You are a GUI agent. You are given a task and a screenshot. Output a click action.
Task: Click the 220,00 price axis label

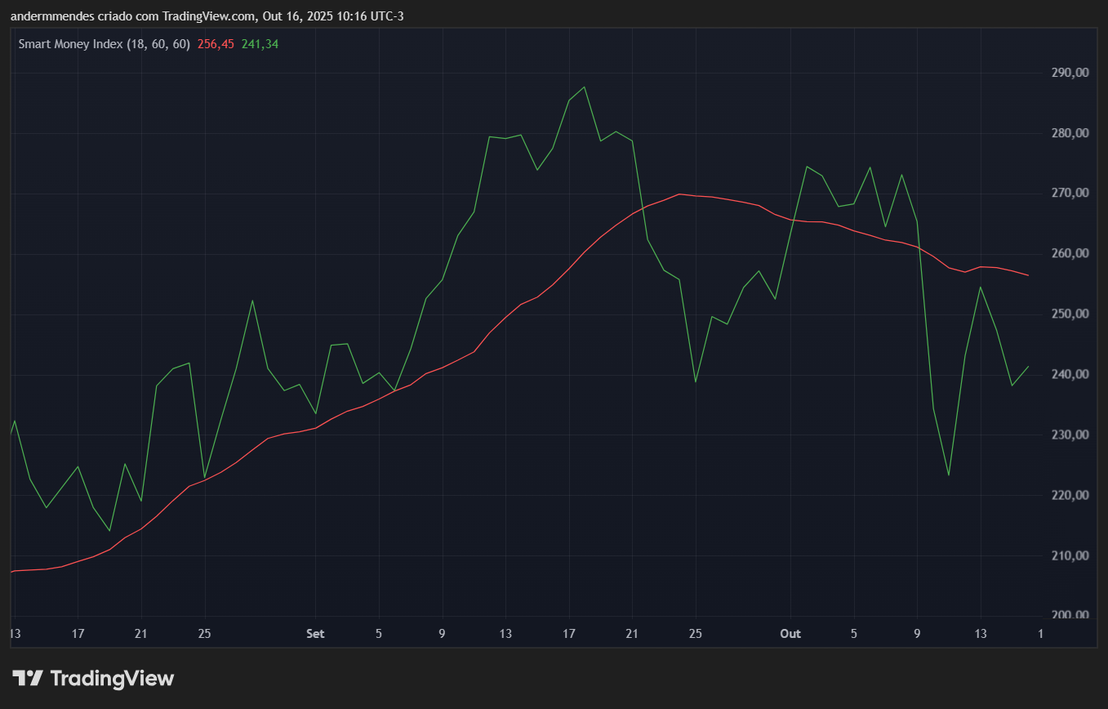click(1070, 495)
